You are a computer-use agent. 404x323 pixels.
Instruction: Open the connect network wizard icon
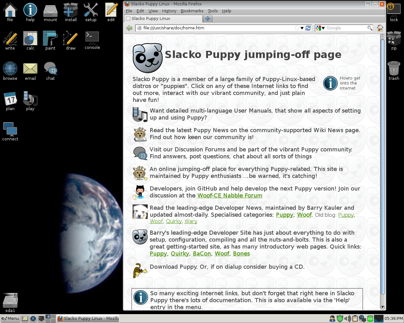click(10, 129)
